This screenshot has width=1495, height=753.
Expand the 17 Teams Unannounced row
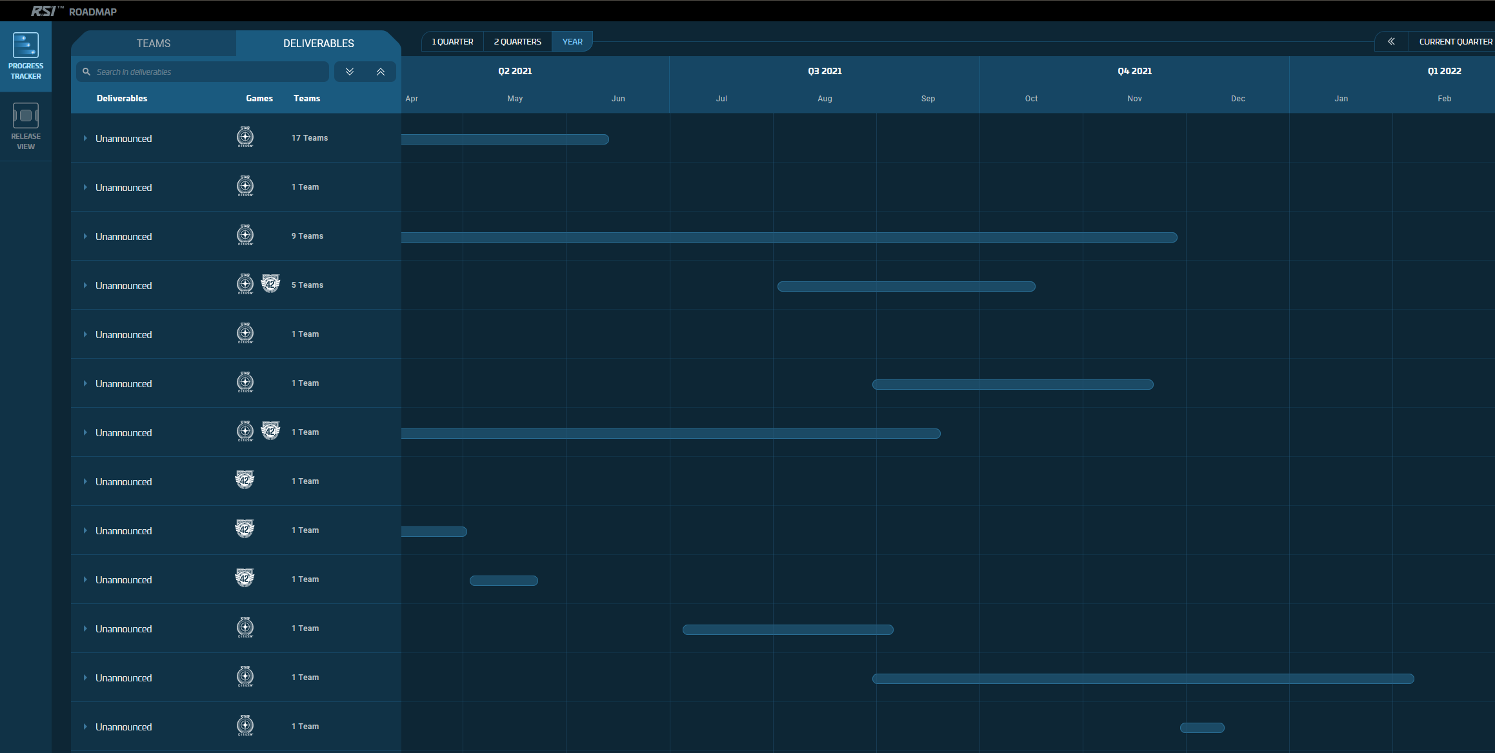(x=85, y=138)
